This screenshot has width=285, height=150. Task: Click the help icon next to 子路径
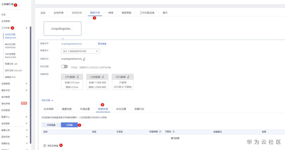pyautogui.click(x=174, y=132)
